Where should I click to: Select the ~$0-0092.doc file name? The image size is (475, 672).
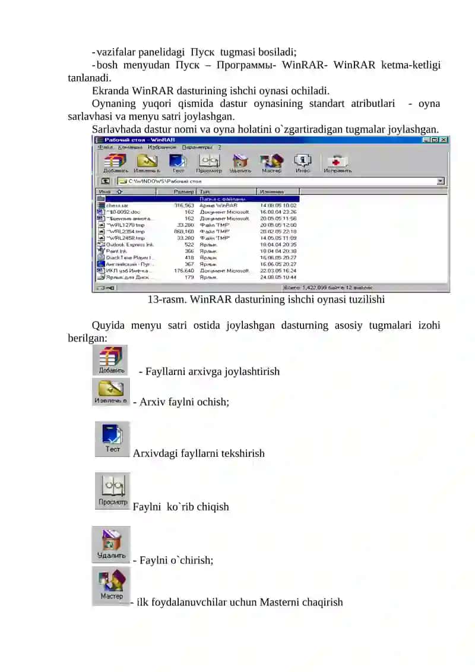click(x=123, y=212)
